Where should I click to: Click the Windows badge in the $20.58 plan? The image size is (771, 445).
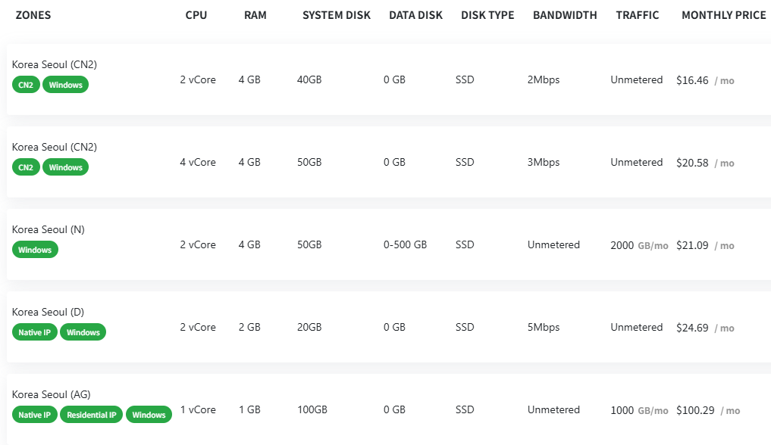(65, 167)
